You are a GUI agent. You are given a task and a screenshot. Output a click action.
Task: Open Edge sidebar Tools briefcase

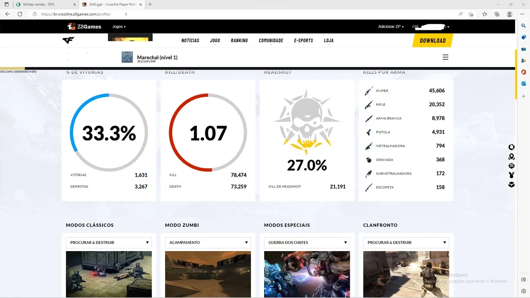coord(524,49)
